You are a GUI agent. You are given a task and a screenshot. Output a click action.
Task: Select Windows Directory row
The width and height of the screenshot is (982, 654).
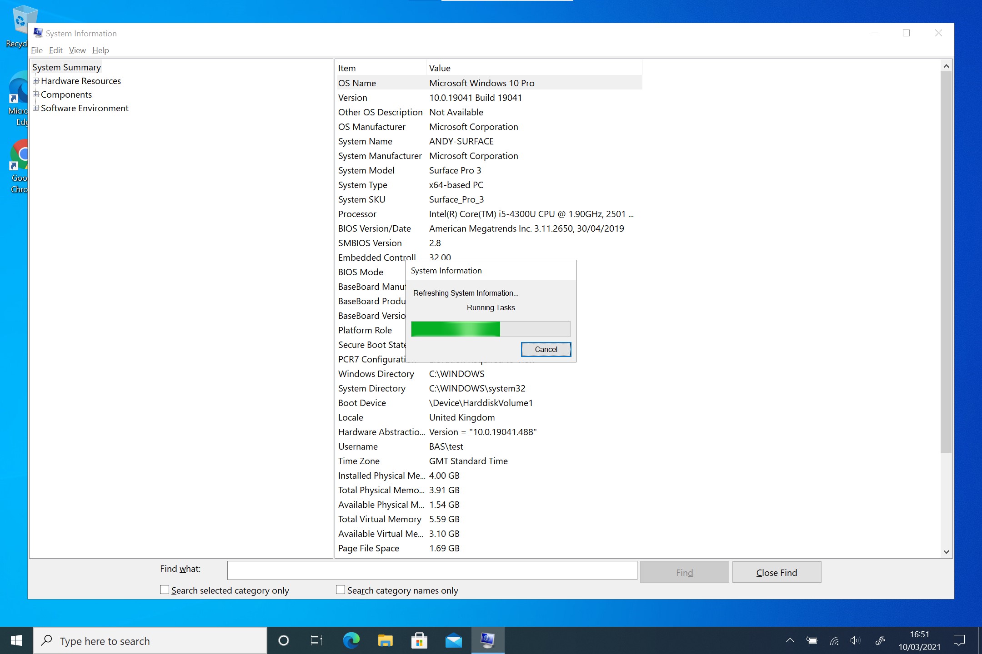tap(489, 374)
